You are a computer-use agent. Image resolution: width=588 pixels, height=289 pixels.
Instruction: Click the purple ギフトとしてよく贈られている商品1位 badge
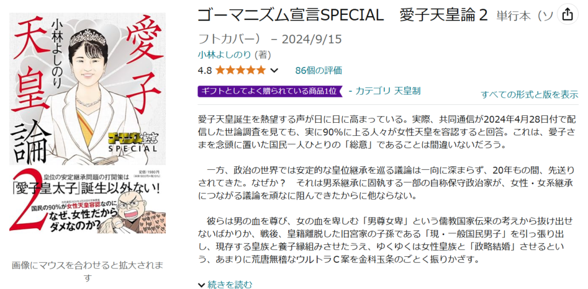coord(269,91)
